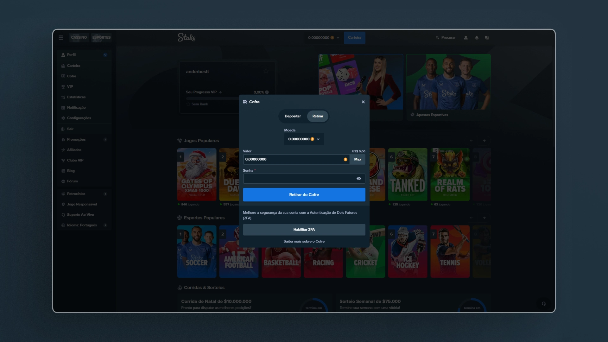Expand the Patrocínios sidebar item
608x342 pixels.
click(x=105, y=194)
